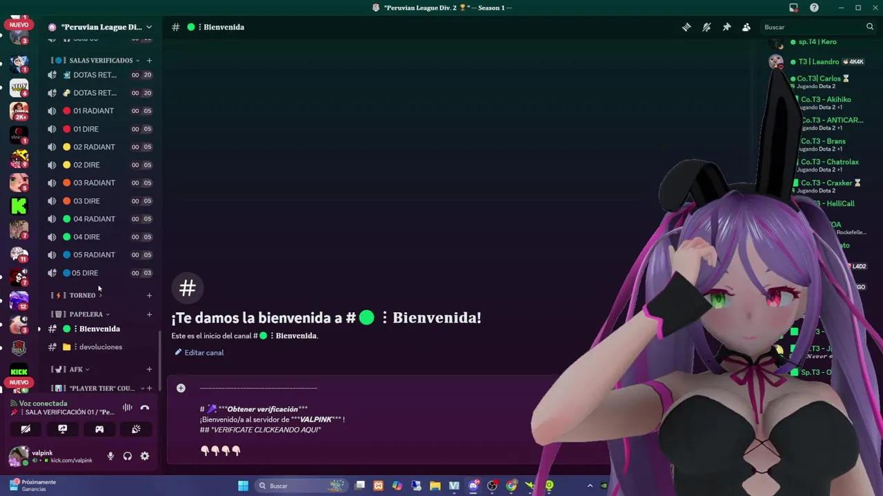The image size is (883, 496).
Task: Join 04 DIRE voice channel
Action: 101,237
